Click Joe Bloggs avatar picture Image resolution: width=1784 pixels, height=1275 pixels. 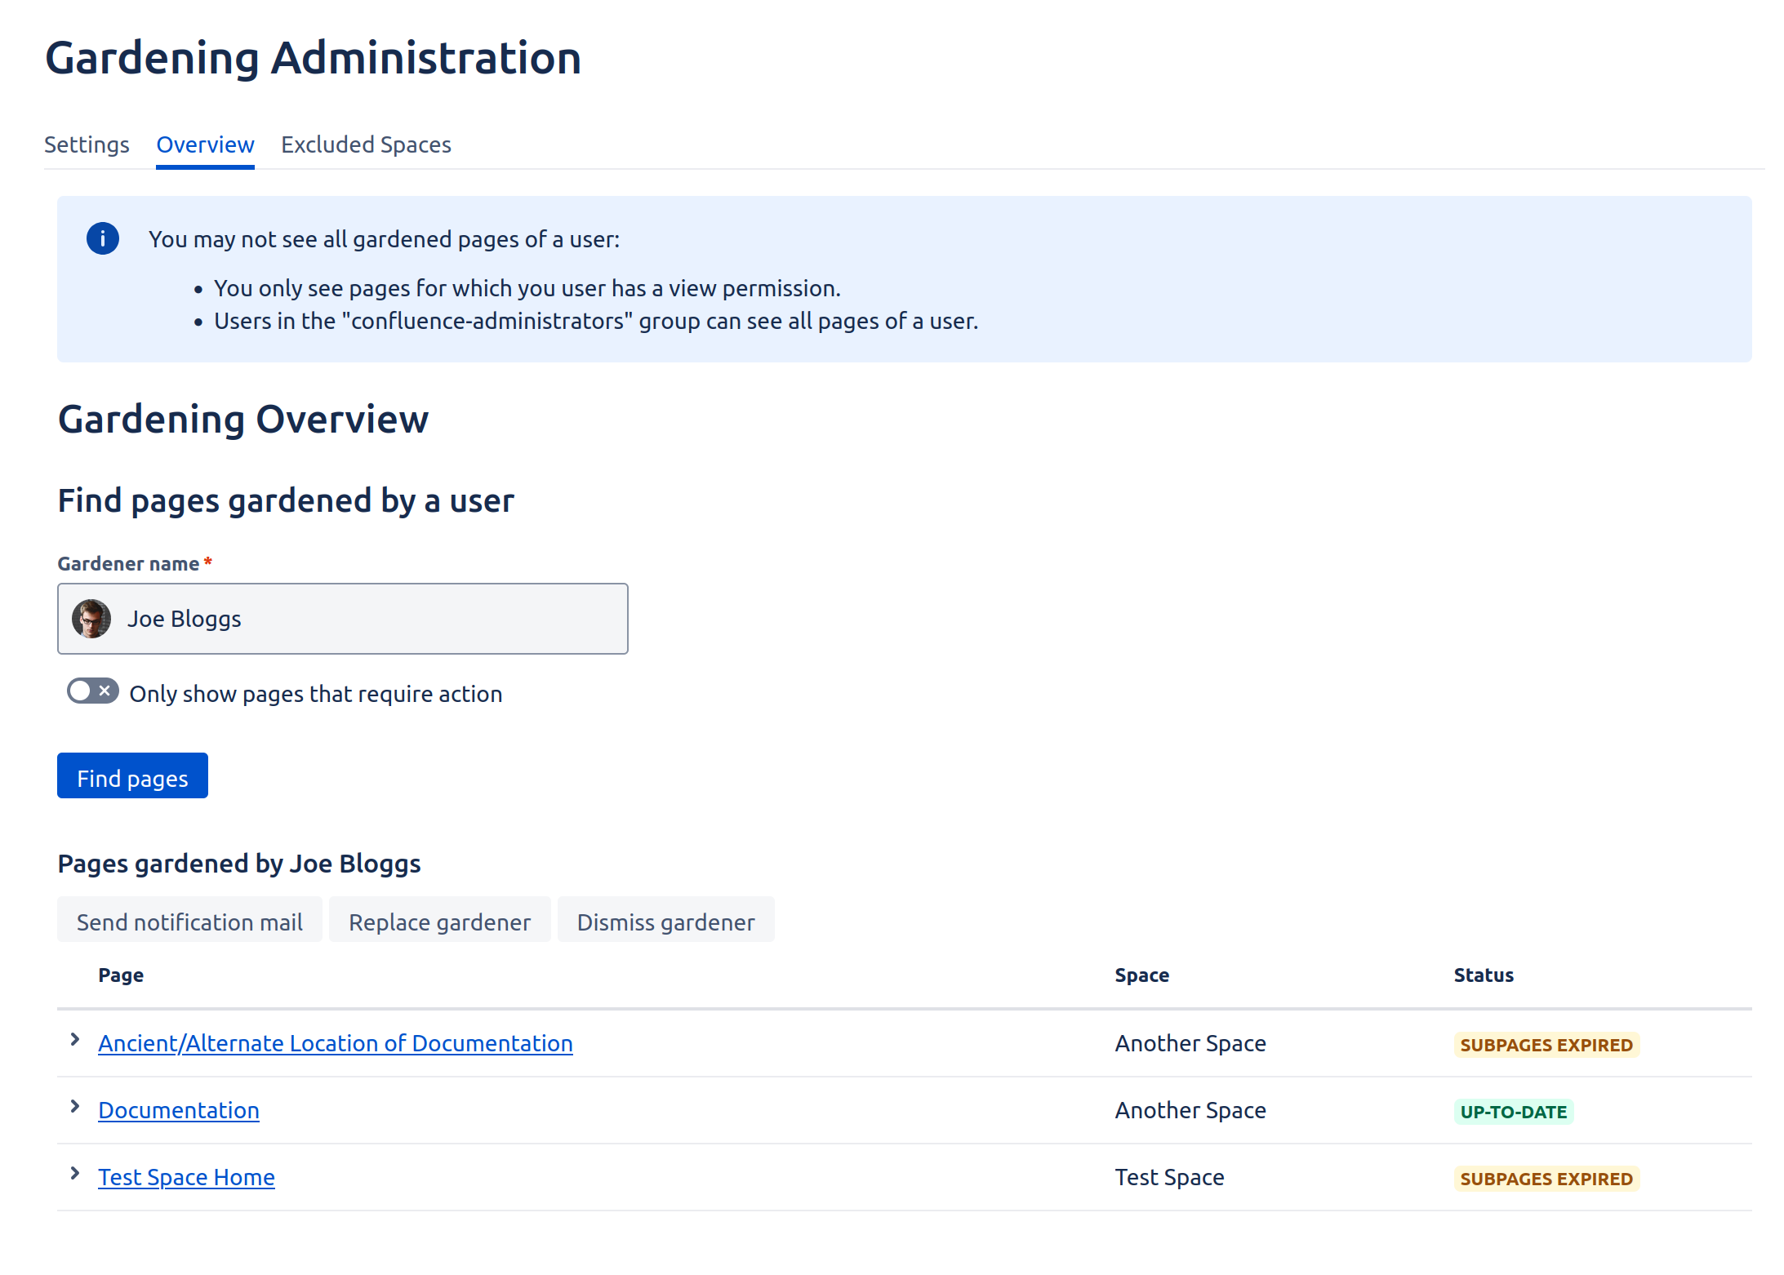click(91, 619)
